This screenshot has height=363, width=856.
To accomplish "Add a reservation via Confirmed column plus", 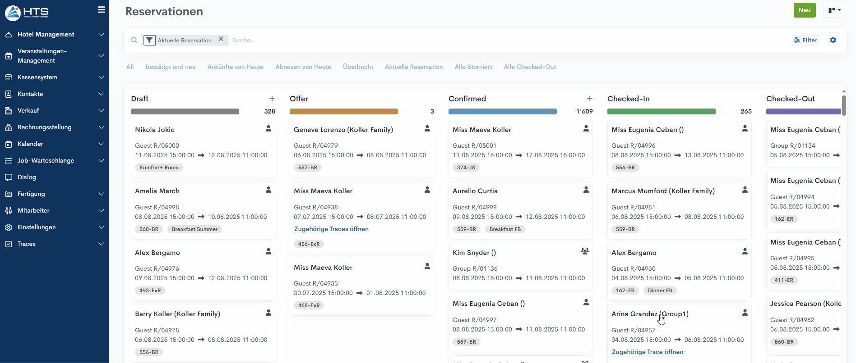I will tap(589, 99).
